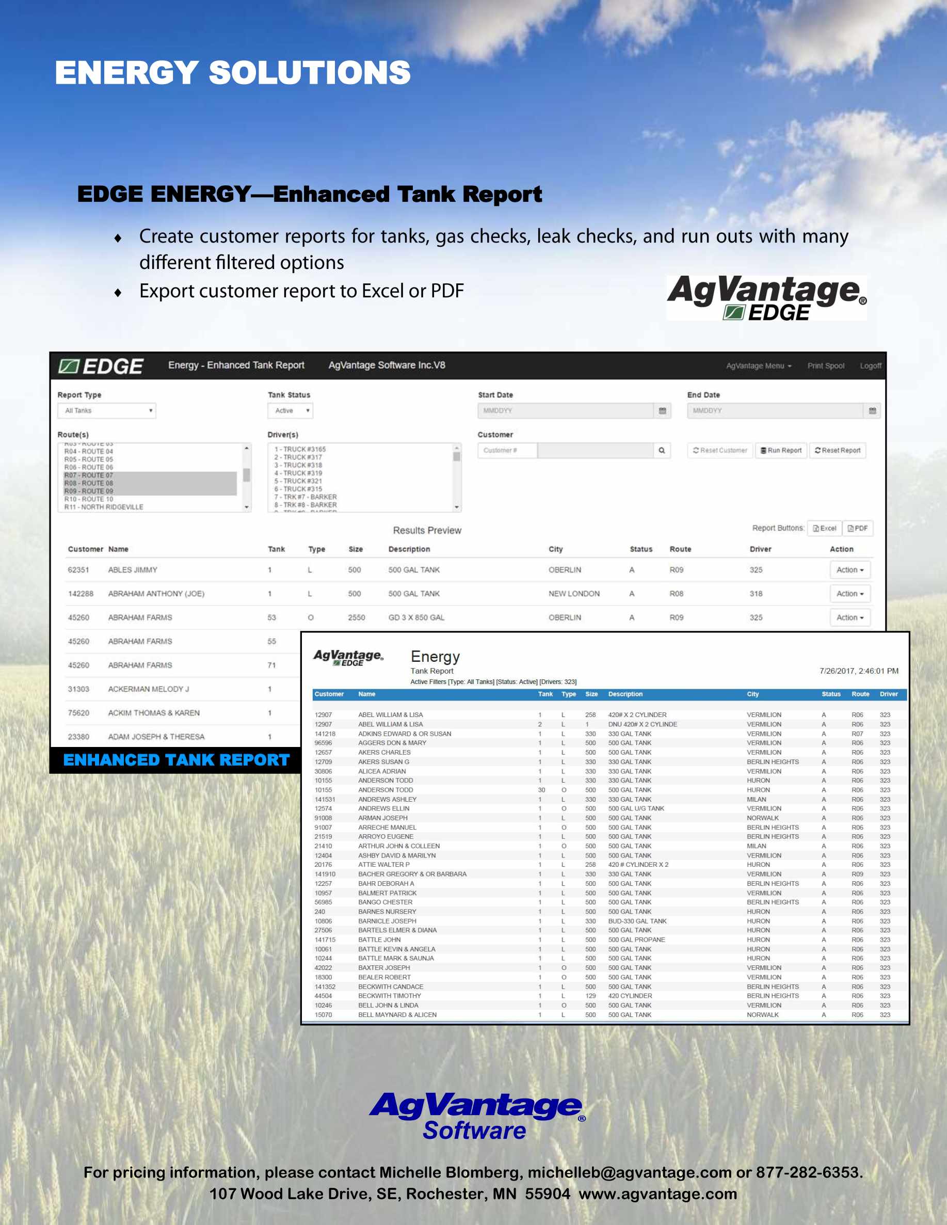Click the 7/26/2017, 2:46:01 PM timestamp
Viewport: 947px width, 1225px height.
859,671
